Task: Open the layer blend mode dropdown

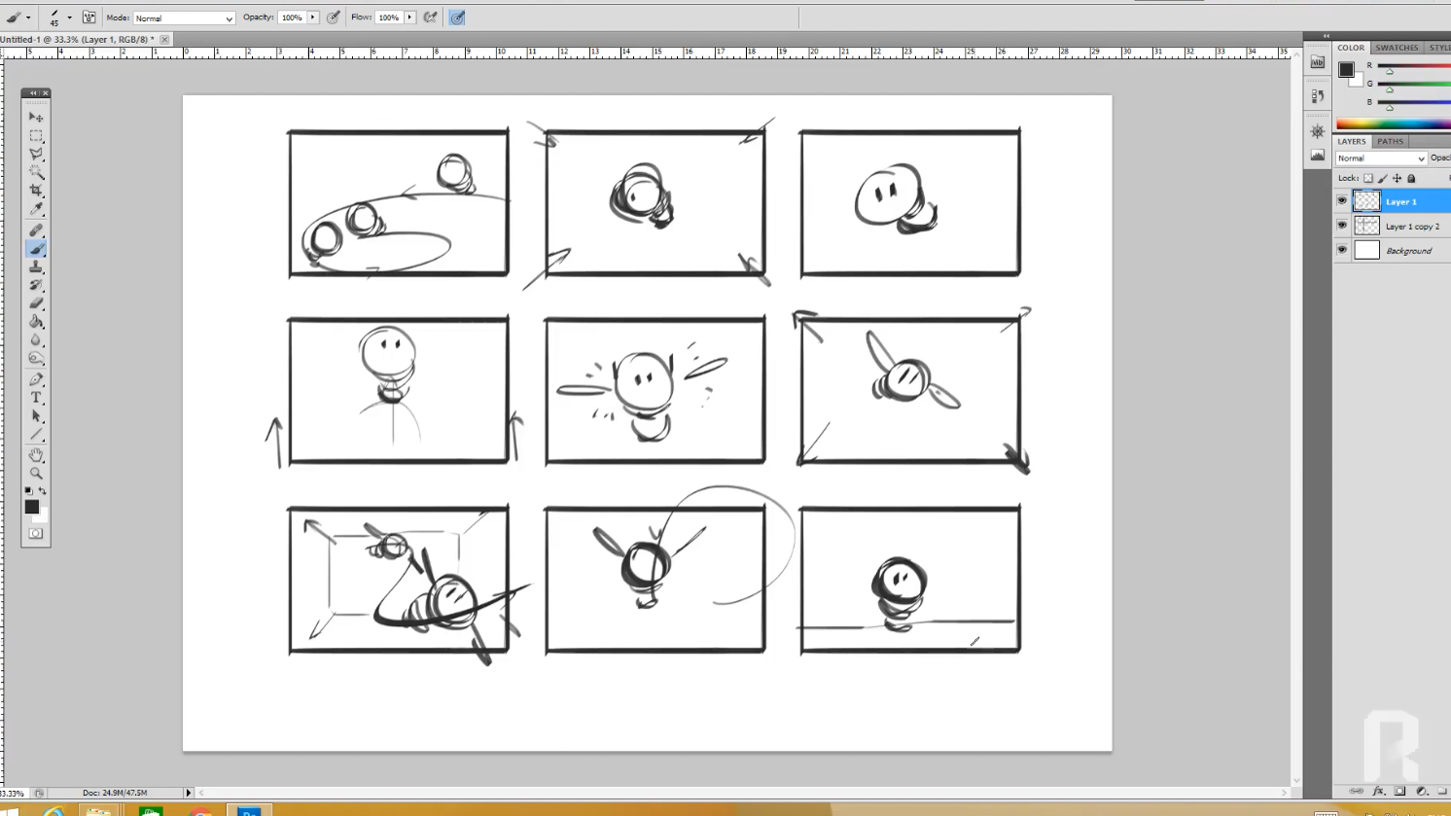Action: coord(1380,159)
